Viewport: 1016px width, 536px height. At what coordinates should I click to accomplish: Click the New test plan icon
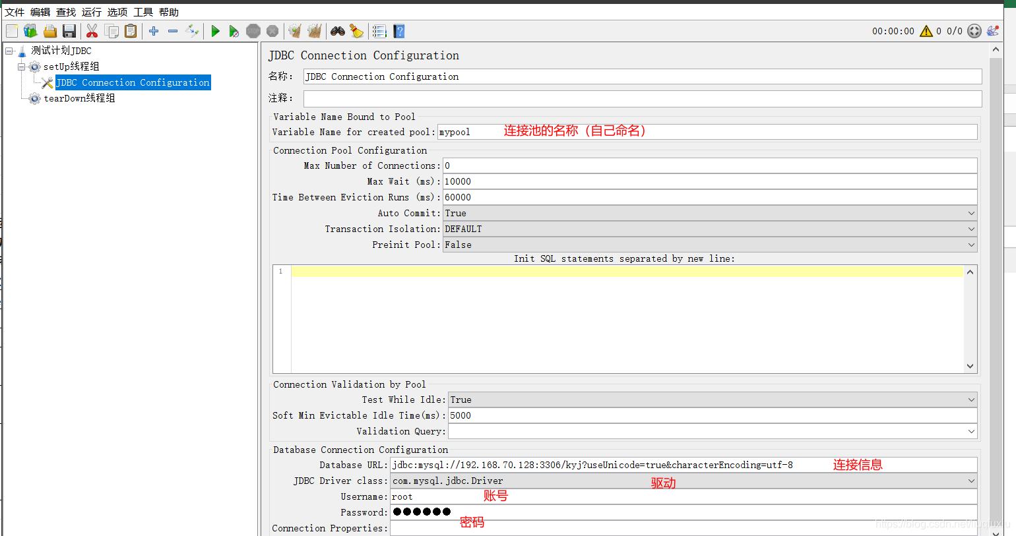click(12, 31)
